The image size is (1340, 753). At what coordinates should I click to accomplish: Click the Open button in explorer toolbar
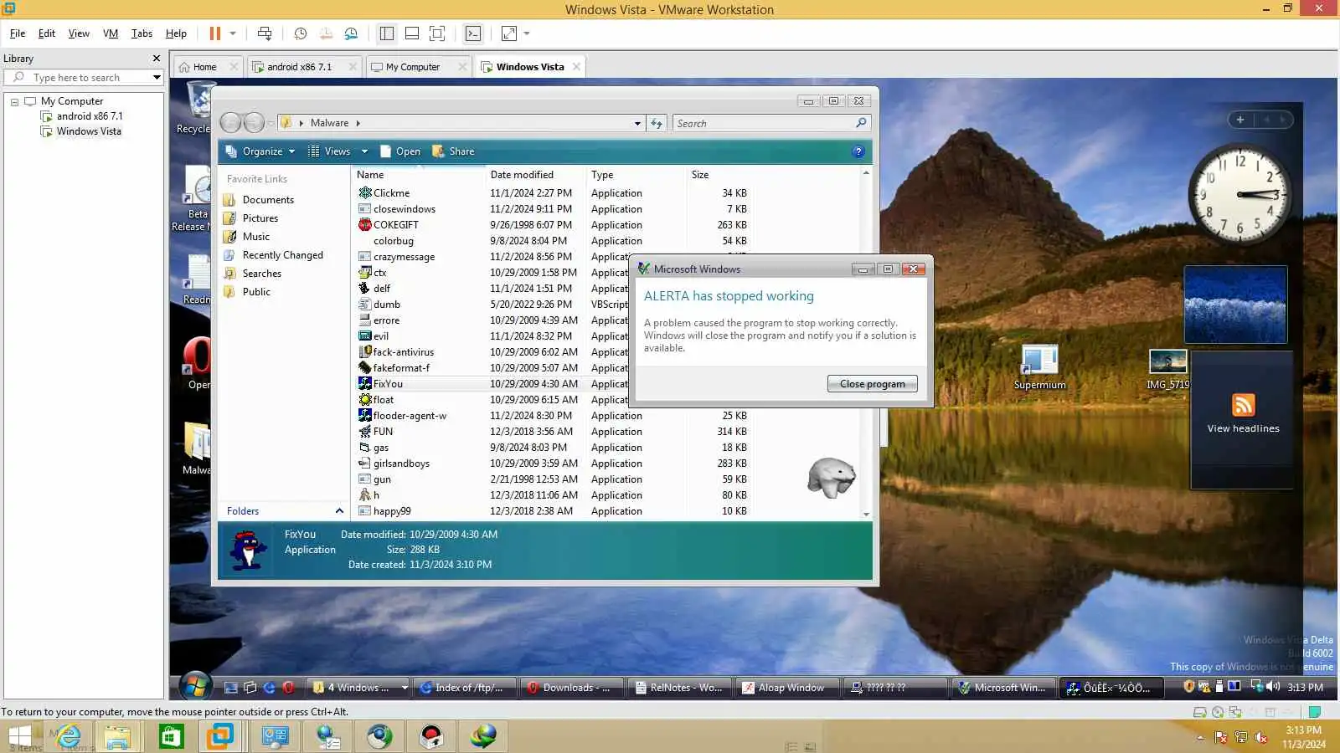pos(399,151)
